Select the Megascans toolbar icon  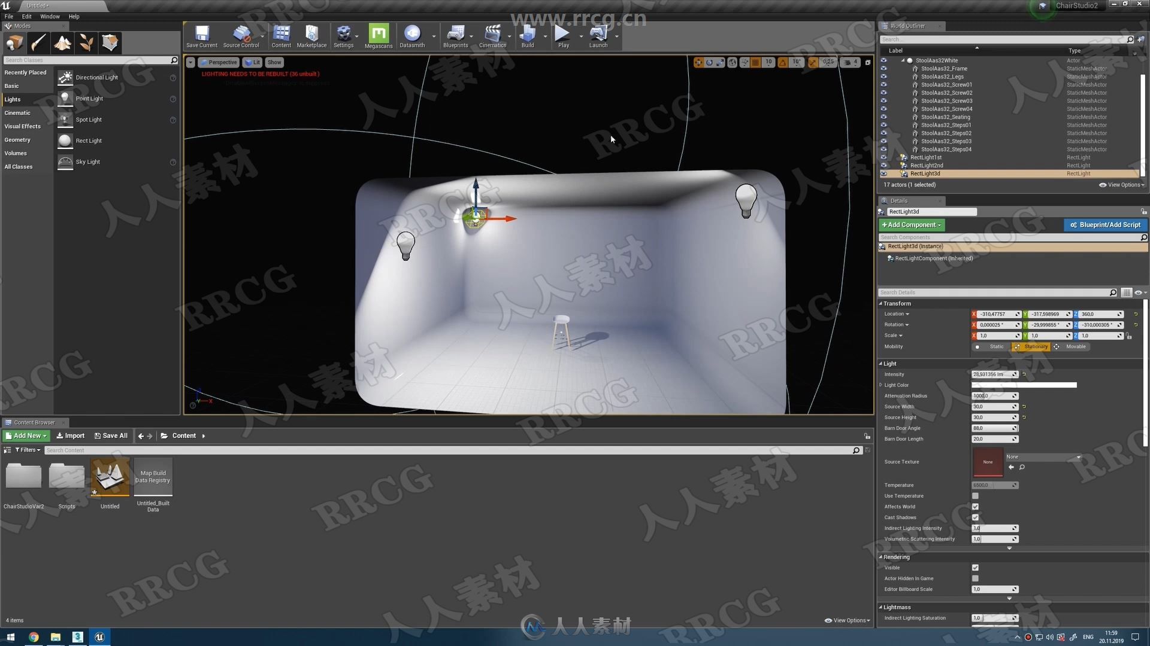click(379, 35)
